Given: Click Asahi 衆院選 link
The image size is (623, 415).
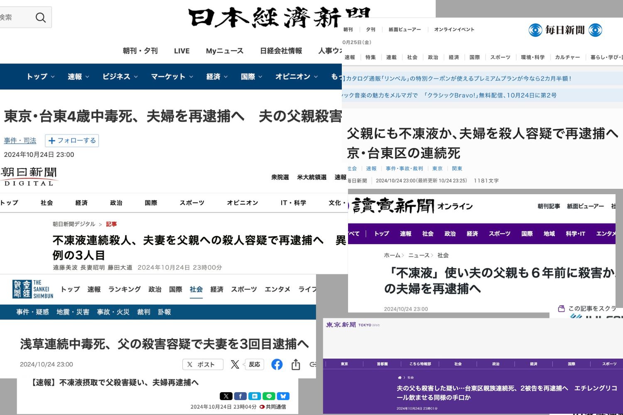Looking at the screenshot, I should click(x=280, y=177).
